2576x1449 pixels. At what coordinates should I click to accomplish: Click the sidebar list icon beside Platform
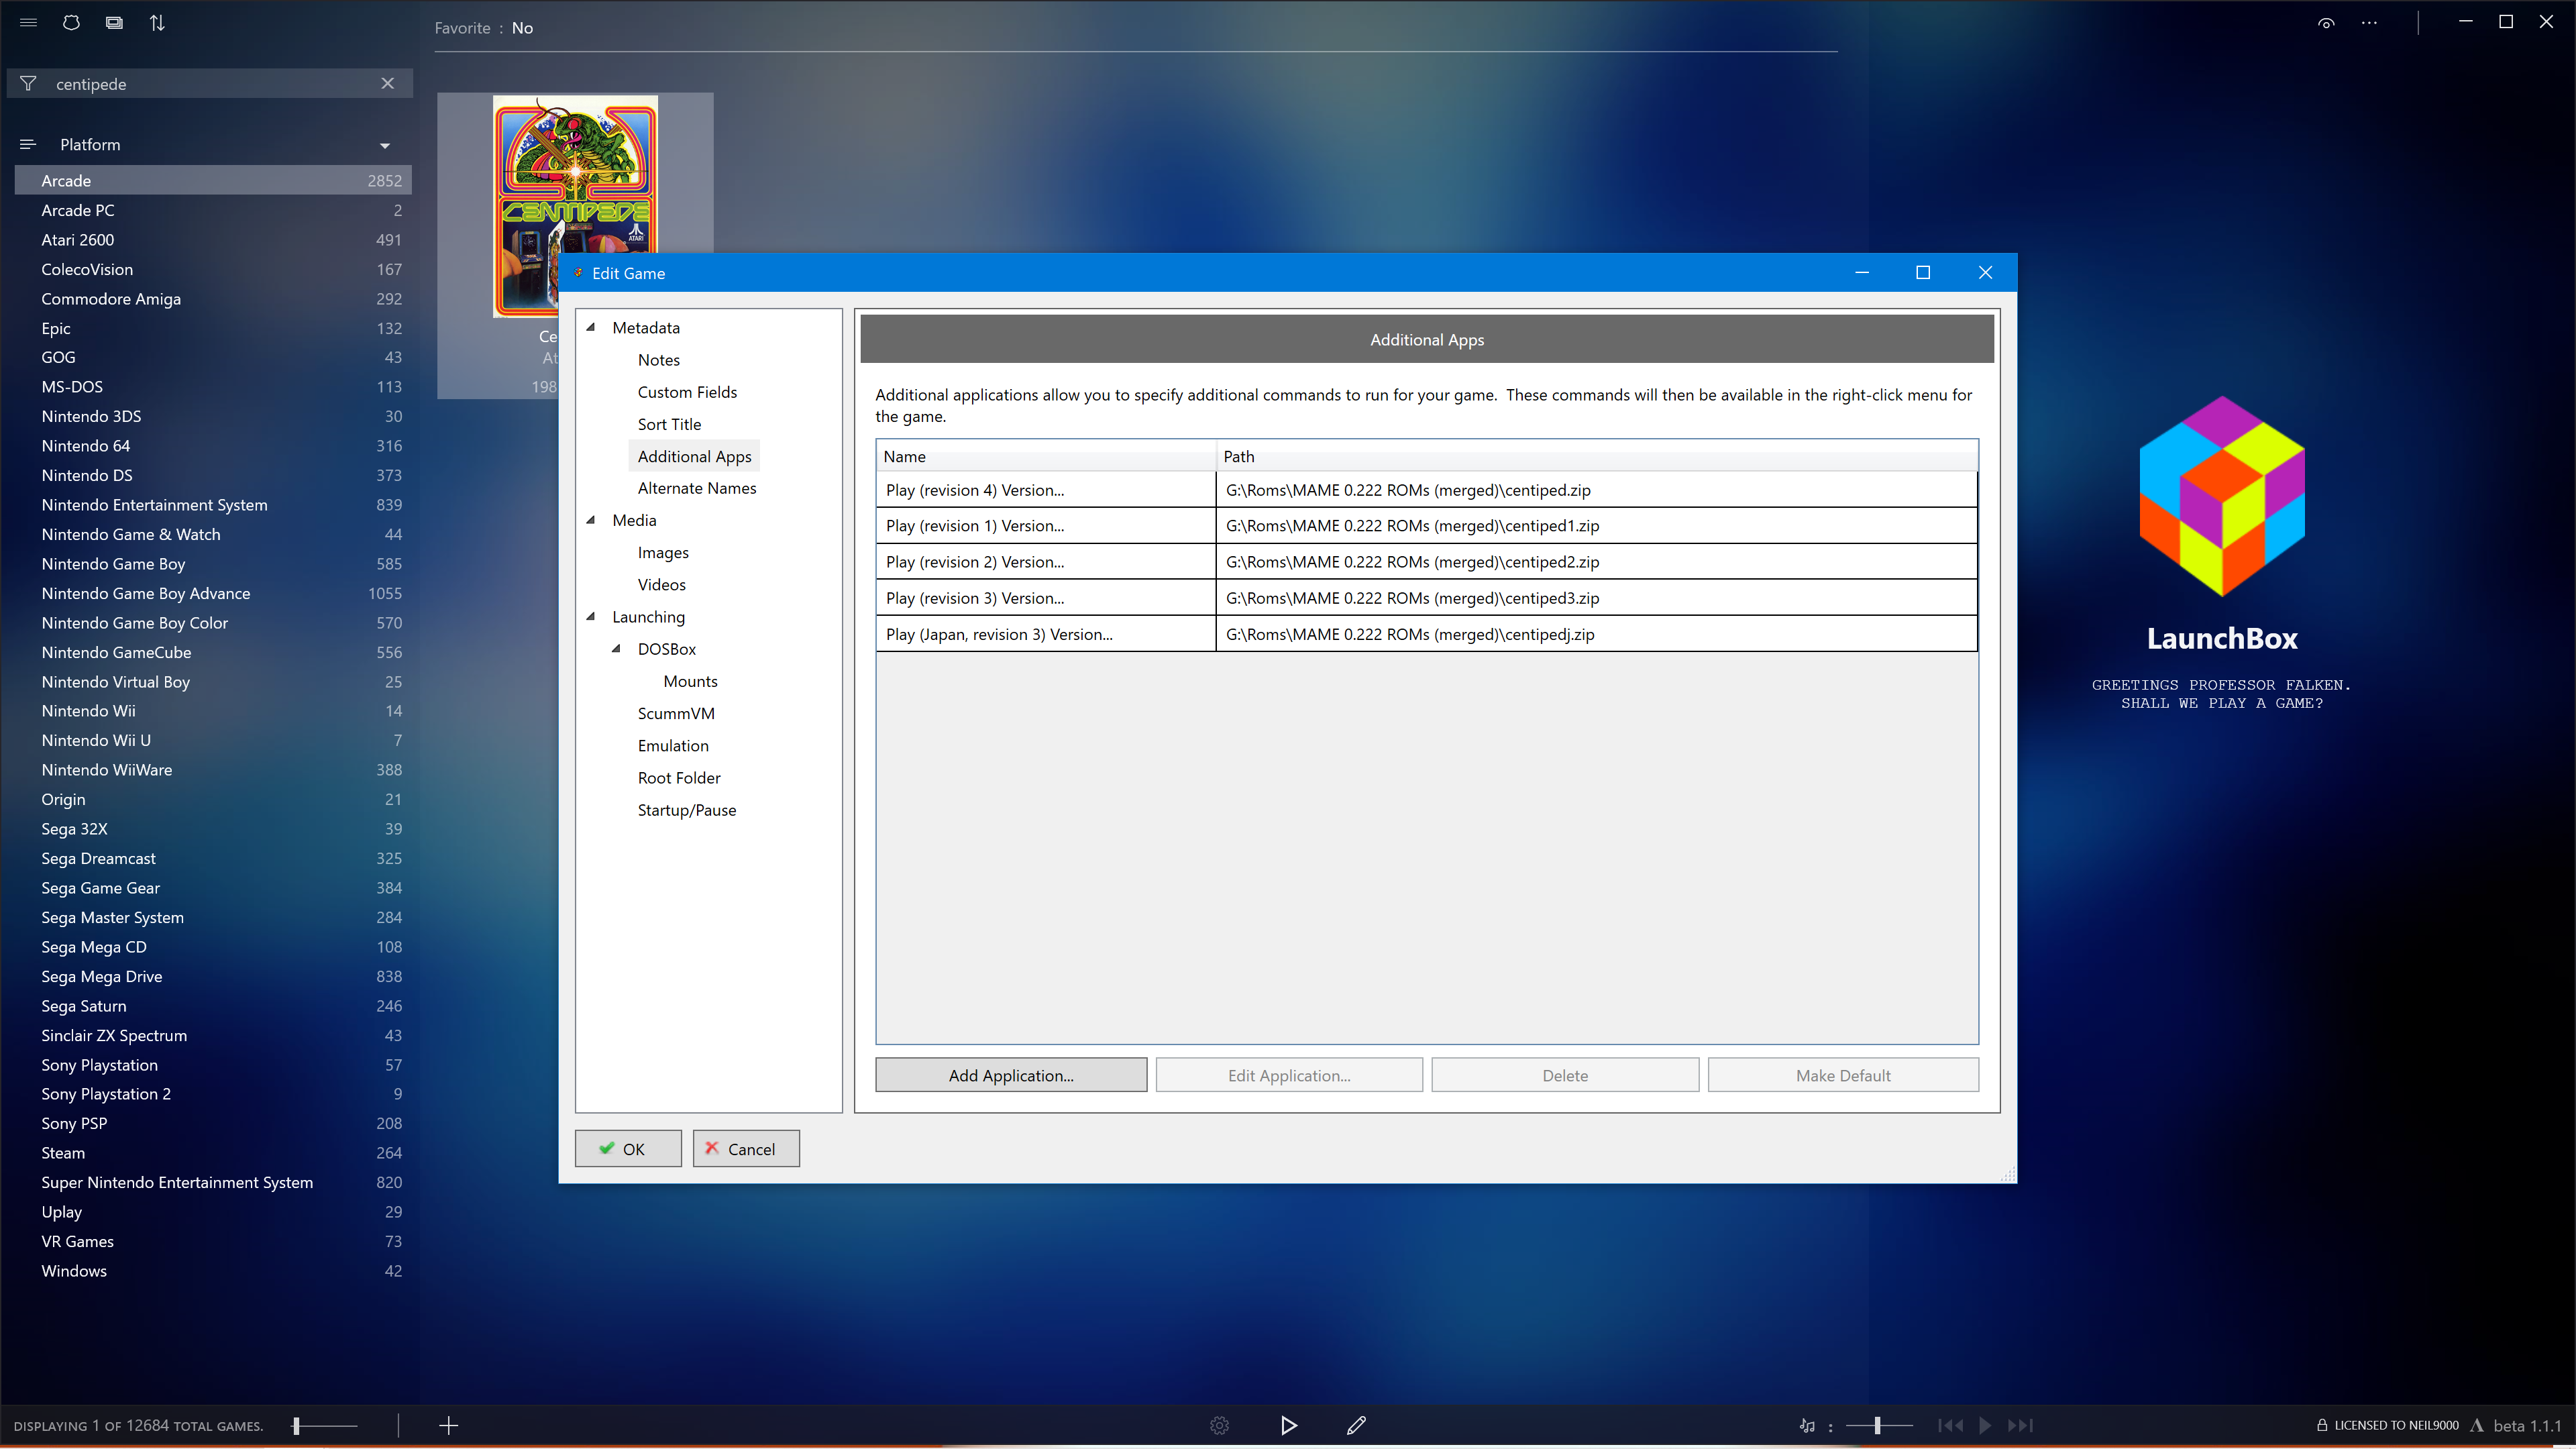[28, 144]
